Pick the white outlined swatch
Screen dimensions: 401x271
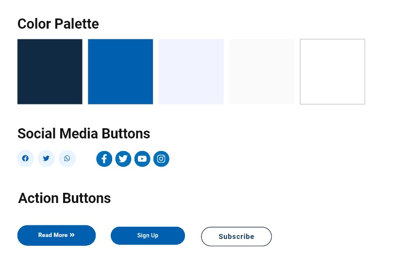click(333, 72)
